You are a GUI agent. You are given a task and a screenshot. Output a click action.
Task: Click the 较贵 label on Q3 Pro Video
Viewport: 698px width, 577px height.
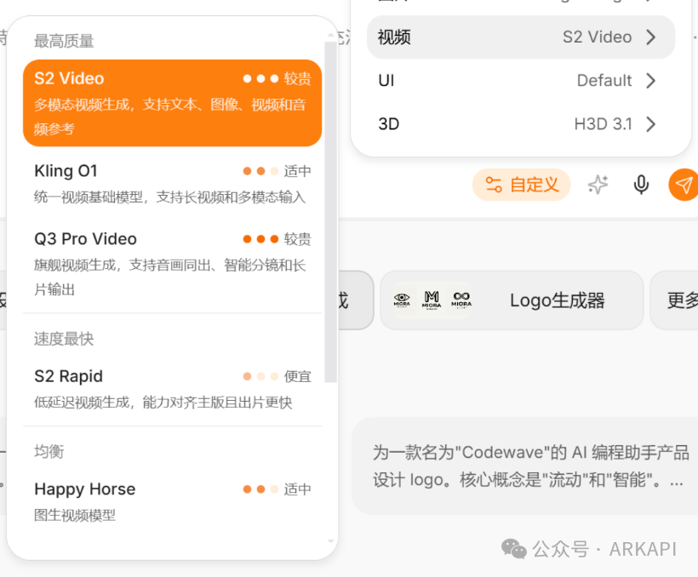coord(297,239)
